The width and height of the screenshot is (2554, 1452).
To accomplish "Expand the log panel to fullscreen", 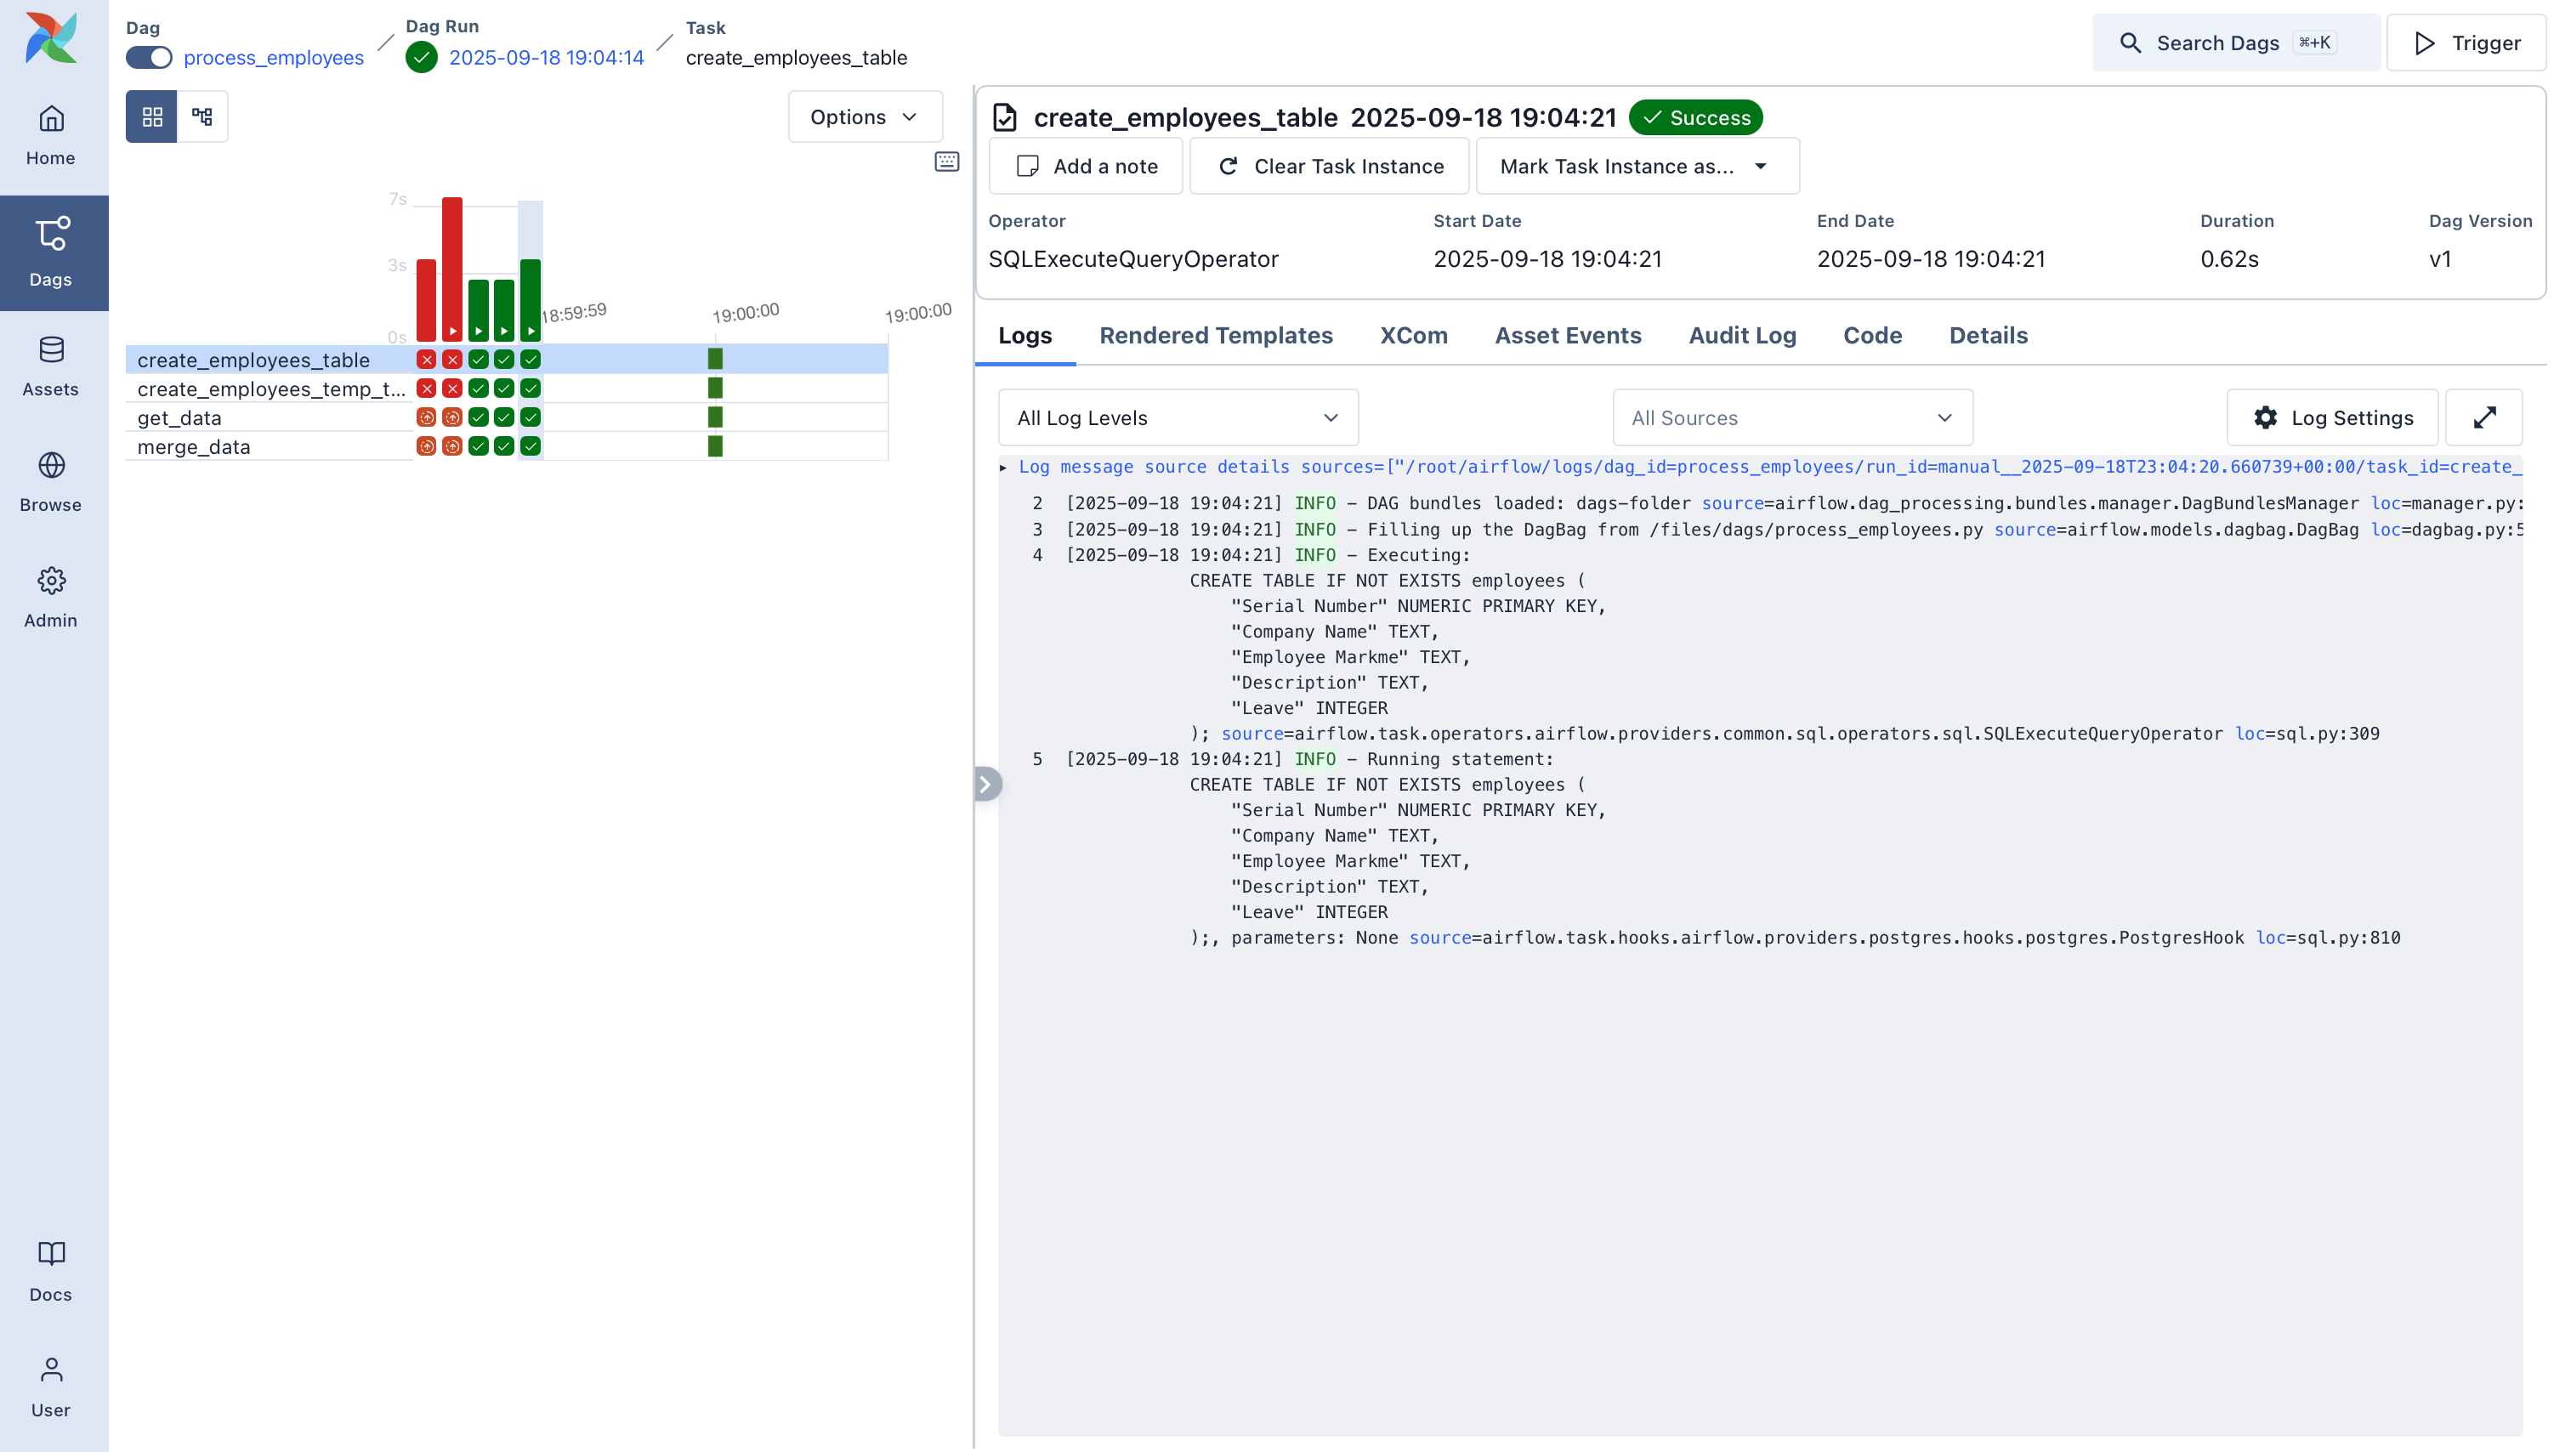I will click(x=2484, y=417).
